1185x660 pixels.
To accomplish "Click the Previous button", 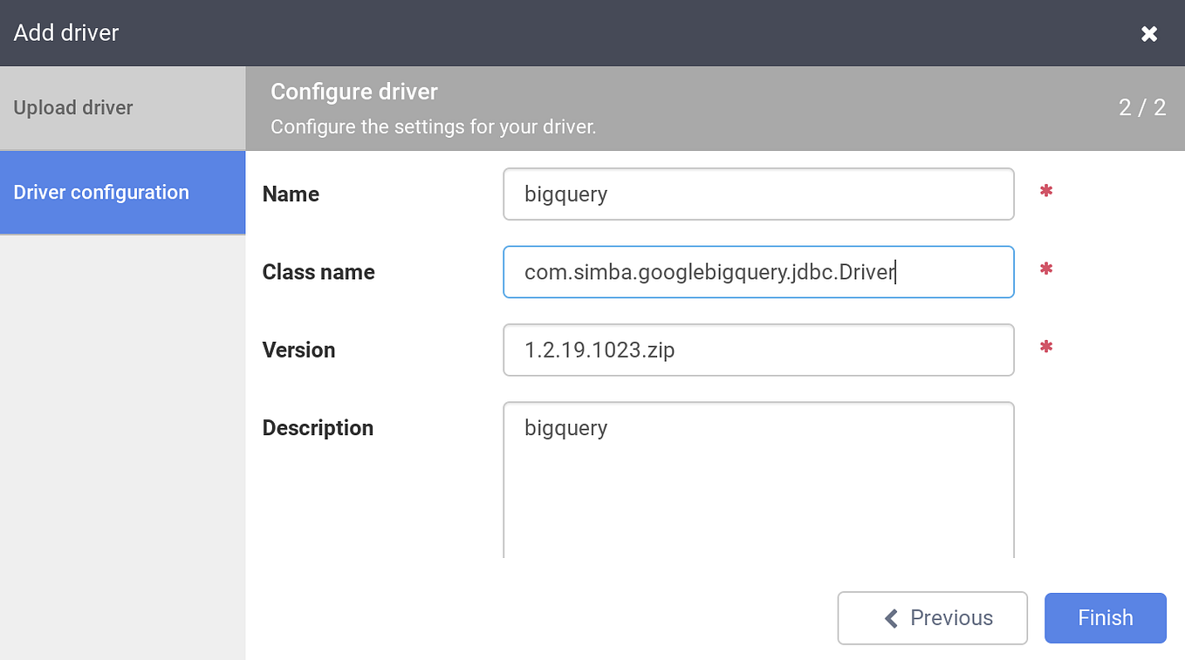I will tap(932, 617).
